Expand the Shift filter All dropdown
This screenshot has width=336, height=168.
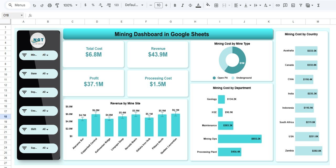coord(45,129)
